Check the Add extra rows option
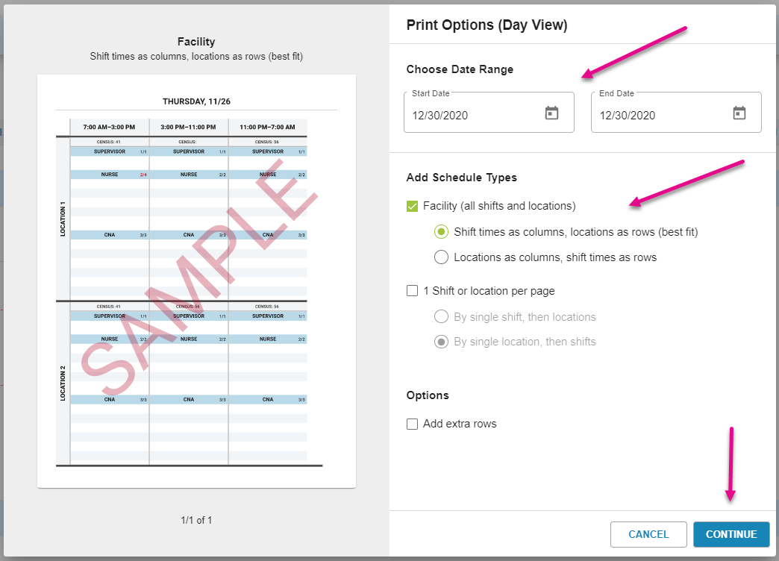This screenshot has width=779, height=561. [413, 424]
